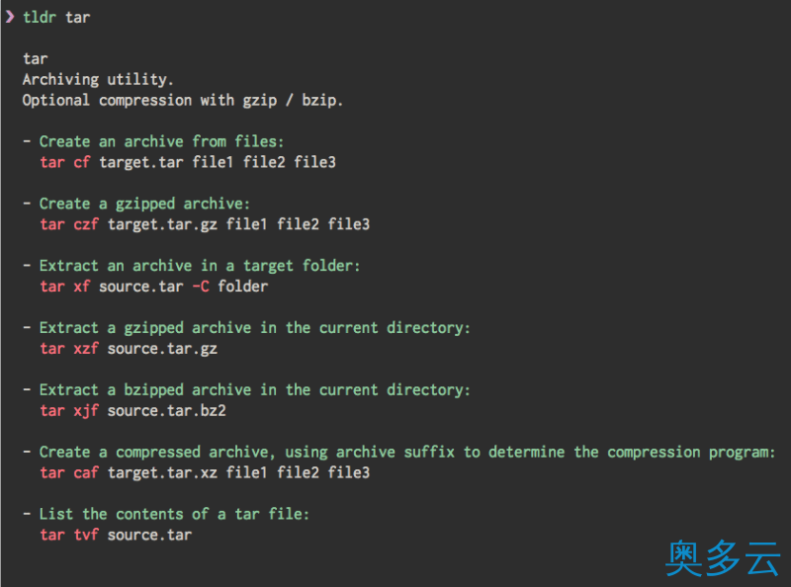Click 'Extract an archive in a target folder:' line
Image resolution: width=791 pixels, height=587 pixels.
200,266
